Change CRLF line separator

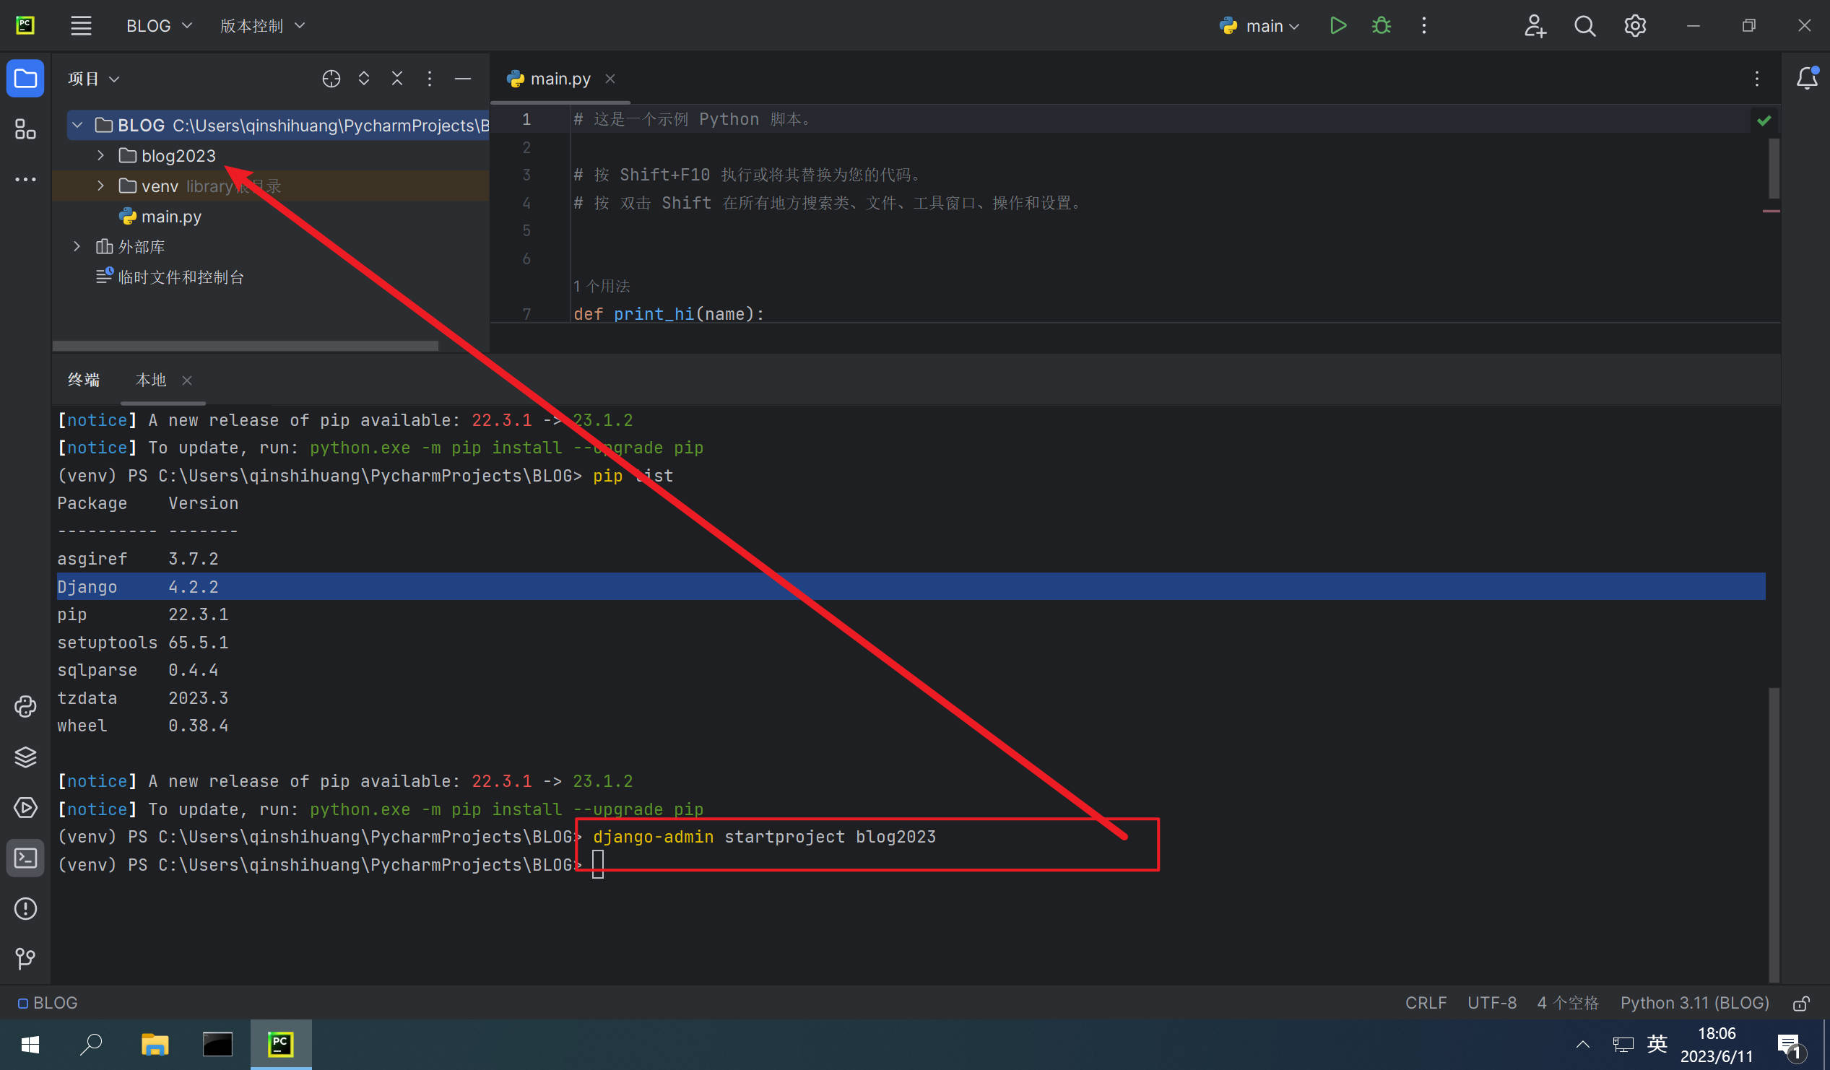click(1426, 1004)
